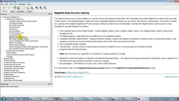Open the Help menu
Screen dimensions: 179x101
tap(29, 4)
